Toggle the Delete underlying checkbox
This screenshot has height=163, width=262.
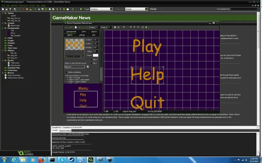[66, 72]
